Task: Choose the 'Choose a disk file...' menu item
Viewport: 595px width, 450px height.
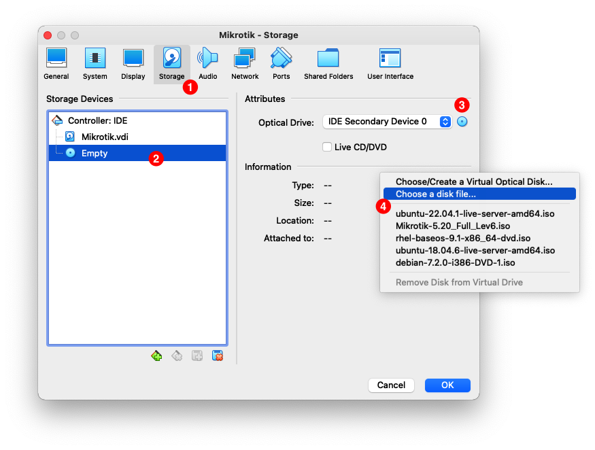Action: (x=435, y=194)
